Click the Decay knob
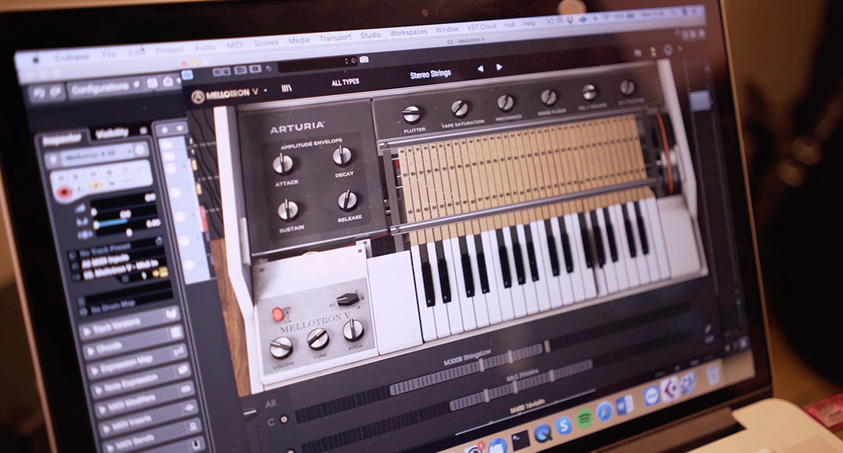The image size is (843, 453). click(342, 156)
